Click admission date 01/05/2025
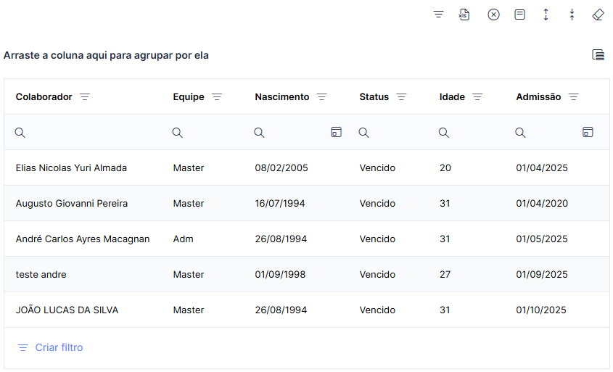 coord(542,239)
